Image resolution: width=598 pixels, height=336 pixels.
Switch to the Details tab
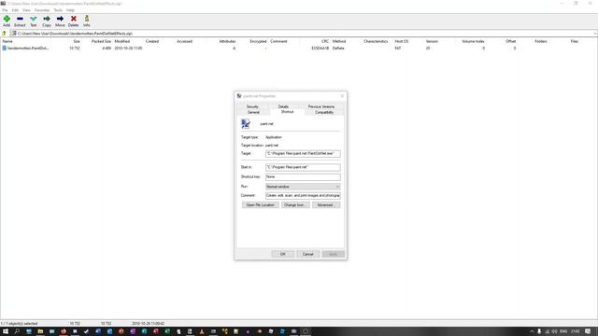click(x=283, y=106)
